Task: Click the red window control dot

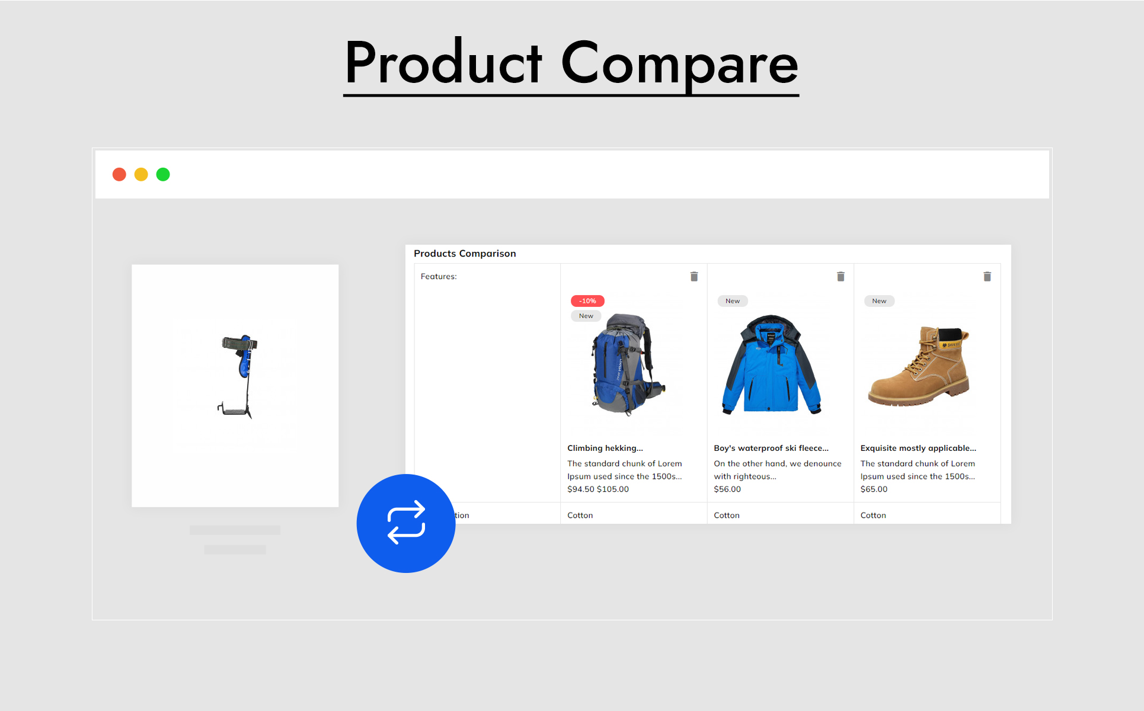Action: click(119, 174)
